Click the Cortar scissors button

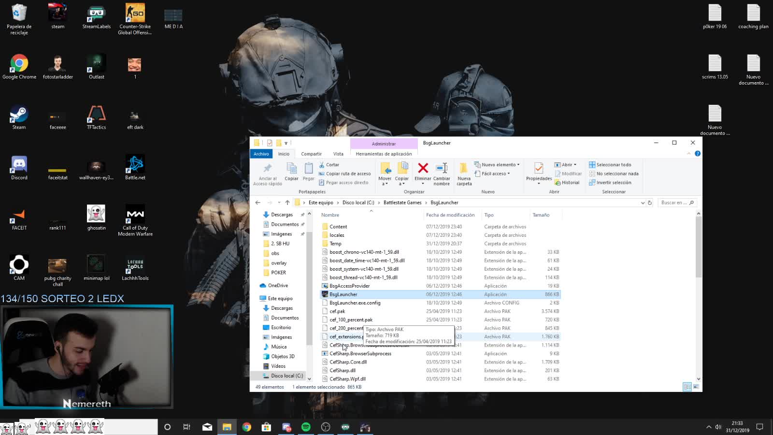[329, 165]
